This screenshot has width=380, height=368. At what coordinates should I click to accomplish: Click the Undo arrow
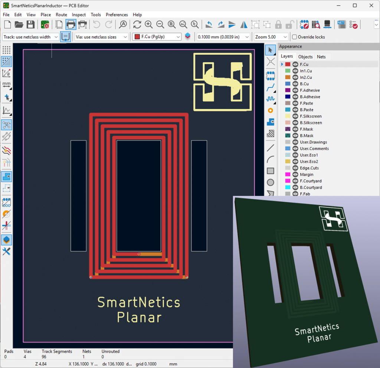(96, 24)
